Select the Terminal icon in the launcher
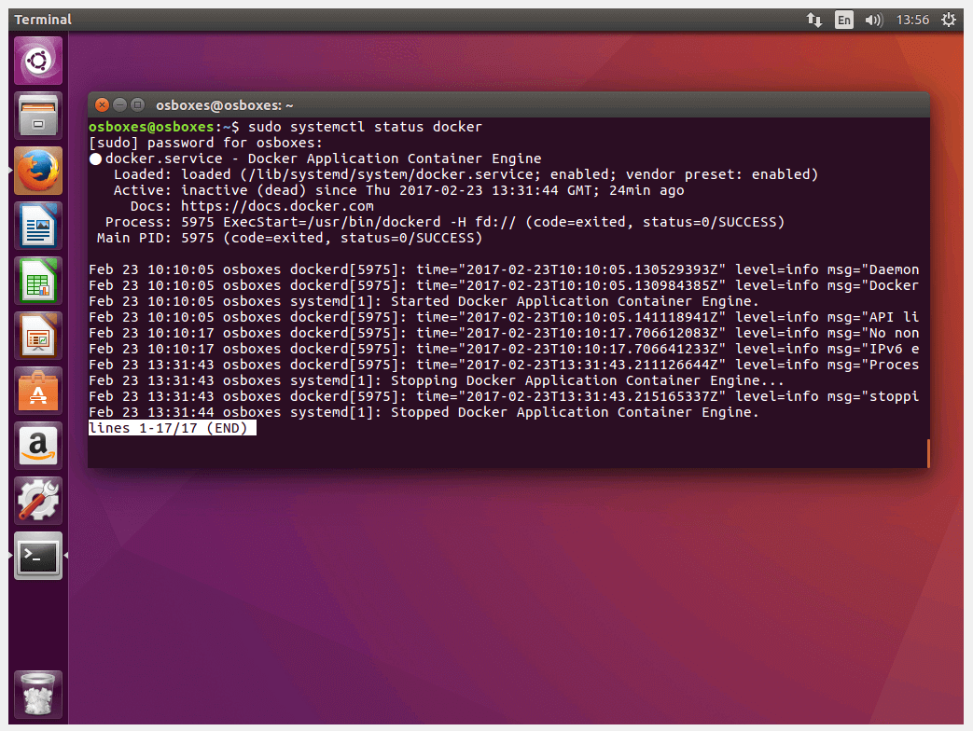 point(37,556)
